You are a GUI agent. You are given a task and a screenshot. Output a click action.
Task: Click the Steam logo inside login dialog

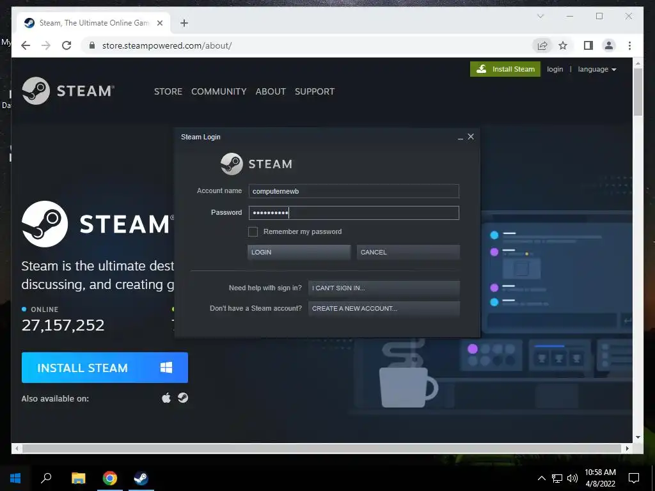click(256, 164)
